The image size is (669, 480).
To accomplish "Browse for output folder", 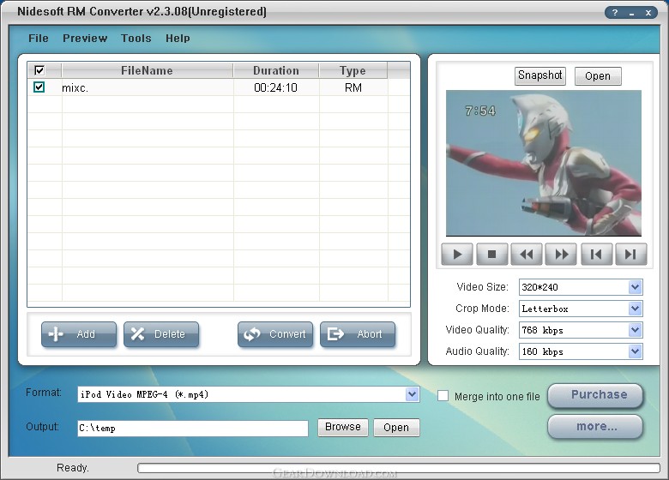I will tap(342, 427).
